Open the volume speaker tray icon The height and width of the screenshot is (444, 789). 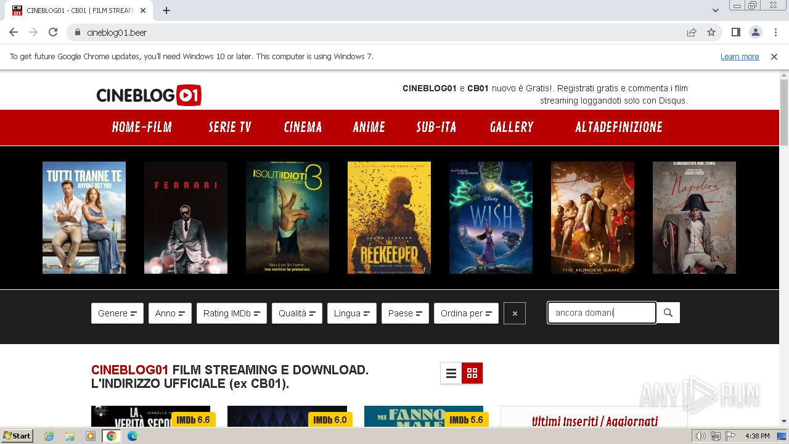[x=701, y=436]
